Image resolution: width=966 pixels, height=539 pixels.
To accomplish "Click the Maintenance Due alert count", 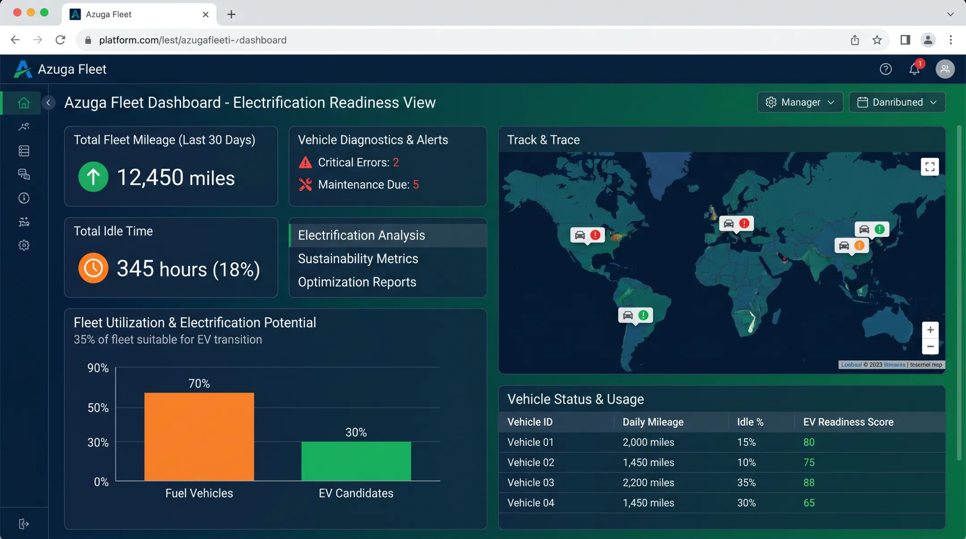I will [416, 185].
